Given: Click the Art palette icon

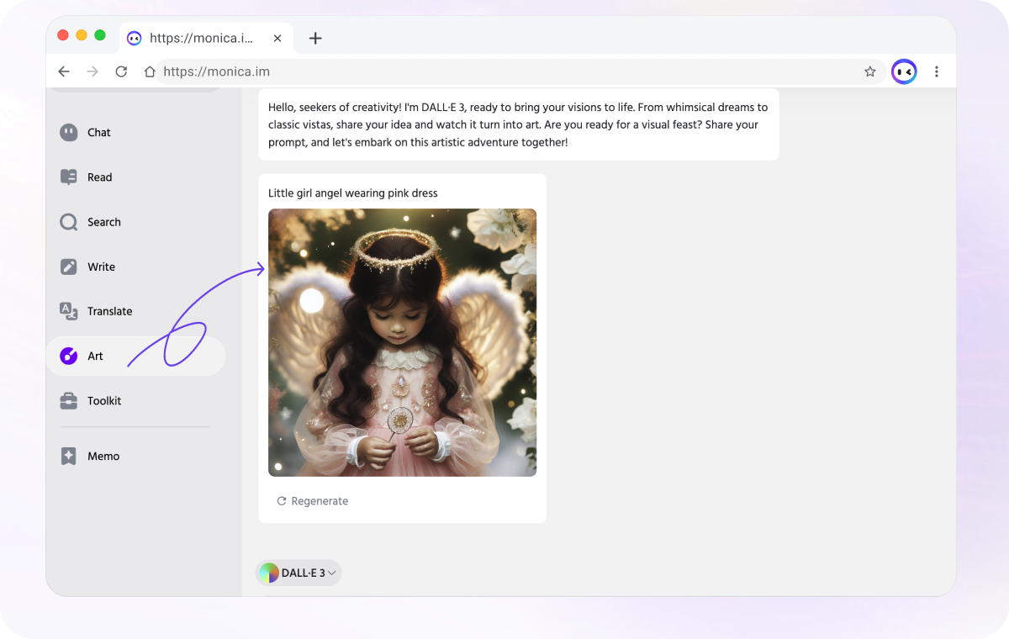Looking at the screenshot, I should click(x=69, y=356).
